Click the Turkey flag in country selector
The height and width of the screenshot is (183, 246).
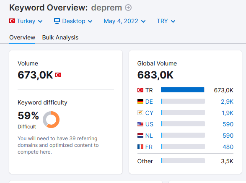(12, 21)
